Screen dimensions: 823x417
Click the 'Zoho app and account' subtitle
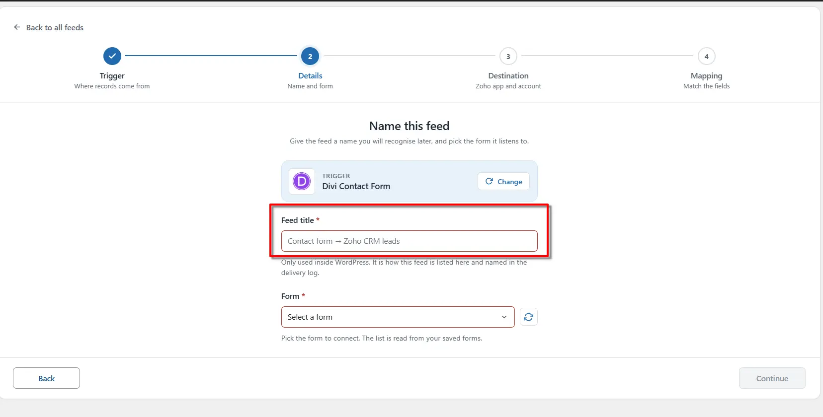508,86
